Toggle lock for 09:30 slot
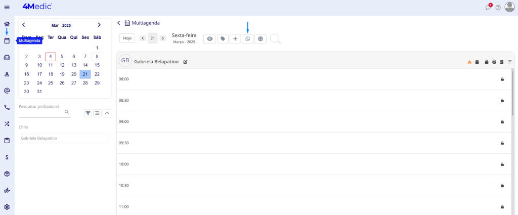The image size is (518, 215). point(502,143)
